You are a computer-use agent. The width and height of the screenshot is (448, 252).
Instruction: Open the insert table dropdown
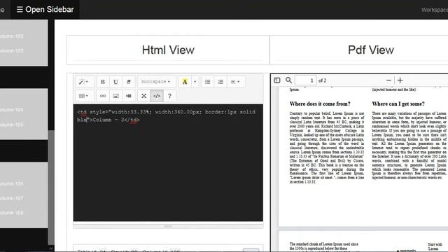(83, 96)
